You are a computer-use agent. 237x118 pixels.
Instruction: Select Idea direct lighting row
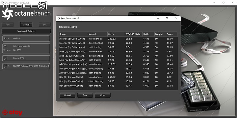click(118, 56)
